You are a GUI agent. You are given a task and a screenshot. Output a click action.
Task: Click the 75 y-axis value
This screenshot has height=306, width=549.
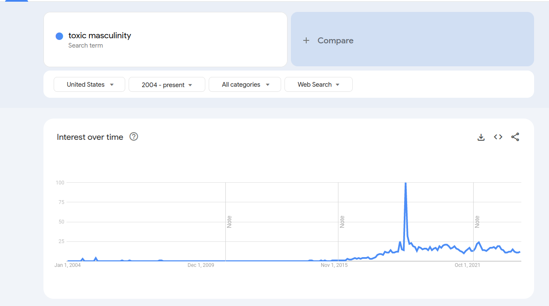[x=61, y=202]
